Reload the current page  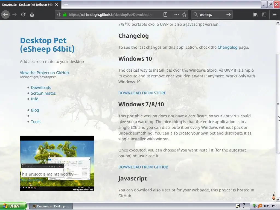tap(23, 15)
